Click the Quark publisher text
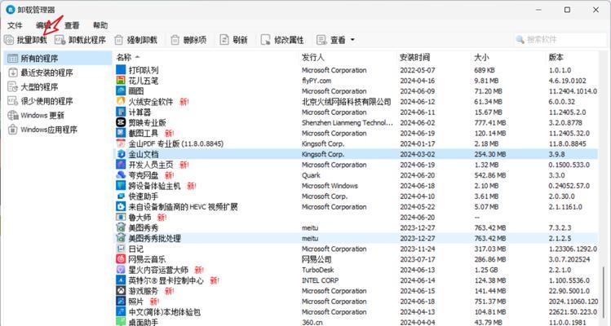 (x=311, y=175)
